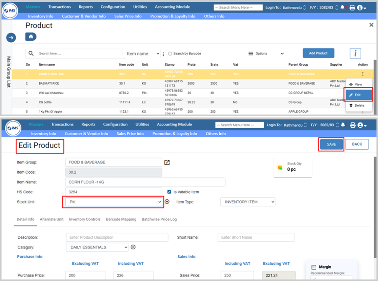Open the Item Type dropdown
The height and width of the screenshot is (281, 378).
247,202
